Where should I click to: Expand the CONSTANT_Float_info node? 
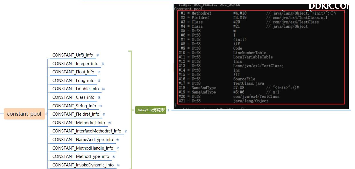[99, 72]
